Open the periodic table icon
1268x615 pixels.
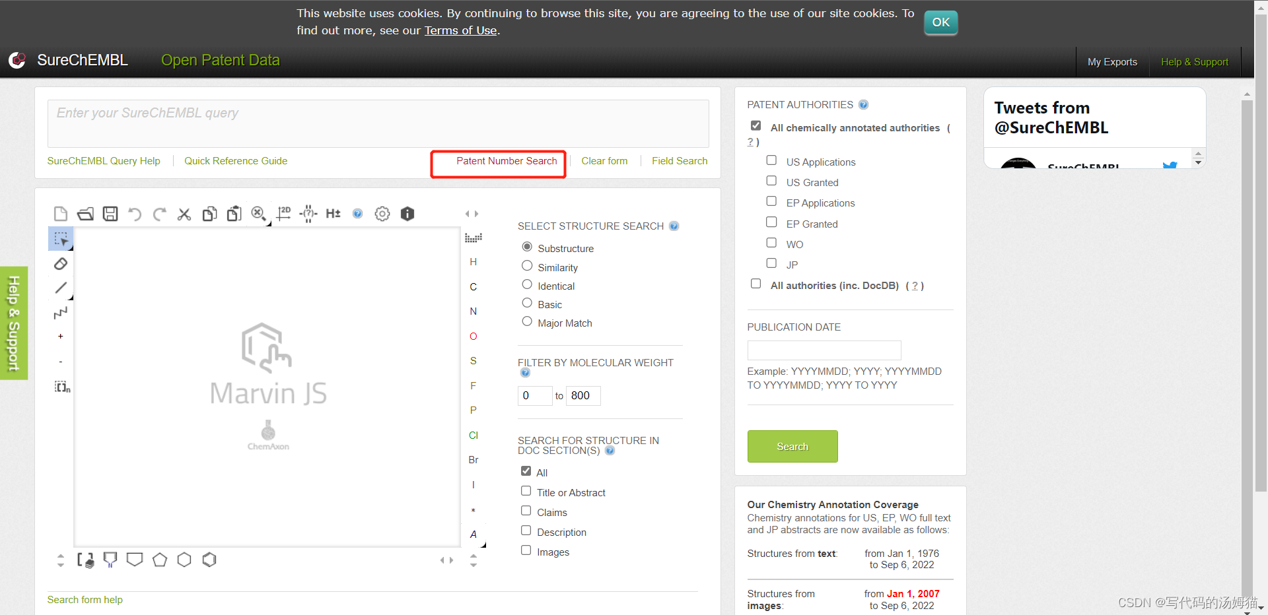[x=474, y=238]
